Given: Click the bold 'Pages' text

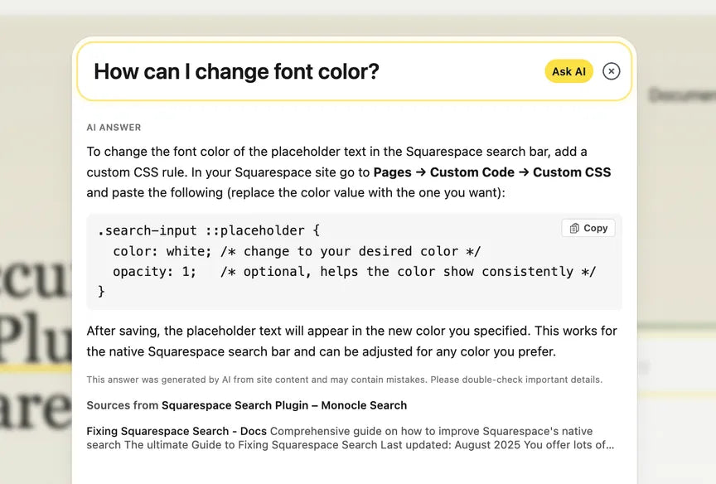Looking at the screenshot, I should point(392,172).
